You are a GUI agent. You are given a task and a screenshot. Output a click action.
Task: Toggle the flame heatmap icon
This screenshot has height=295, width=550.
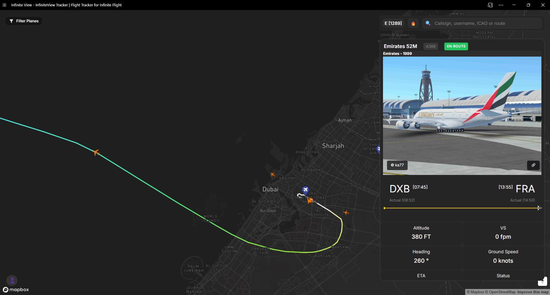[413, 23]
